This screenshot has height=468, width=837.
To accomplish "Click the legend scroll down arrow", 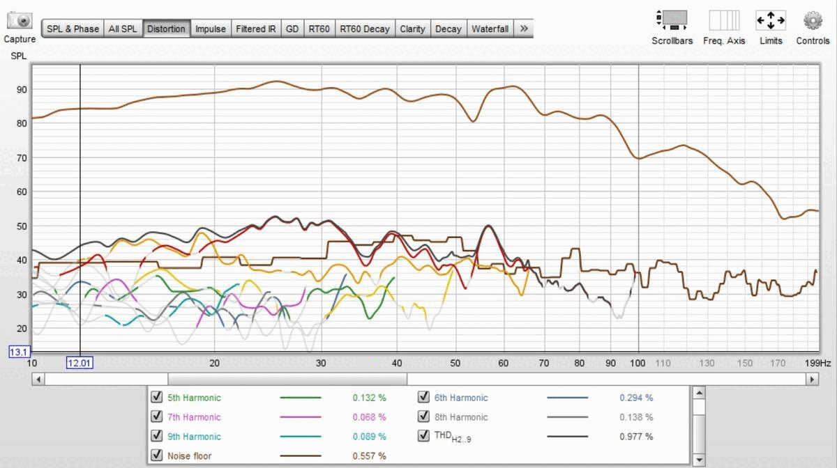I will [x=698, y=460].
